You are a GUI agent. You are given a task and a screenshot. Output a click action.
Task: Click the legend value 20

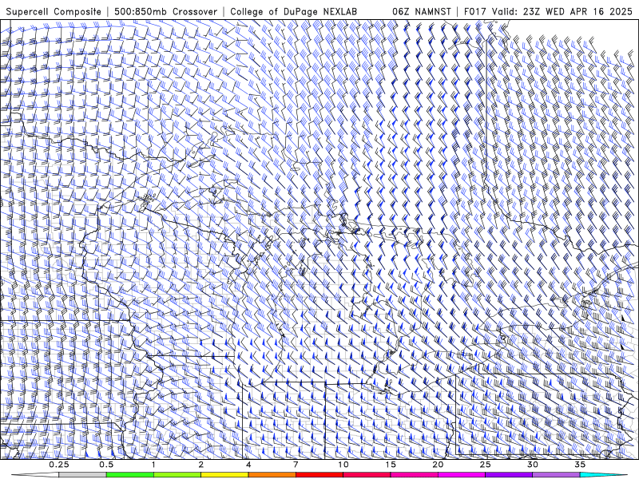pyautogui.click(x=438, y=465)
